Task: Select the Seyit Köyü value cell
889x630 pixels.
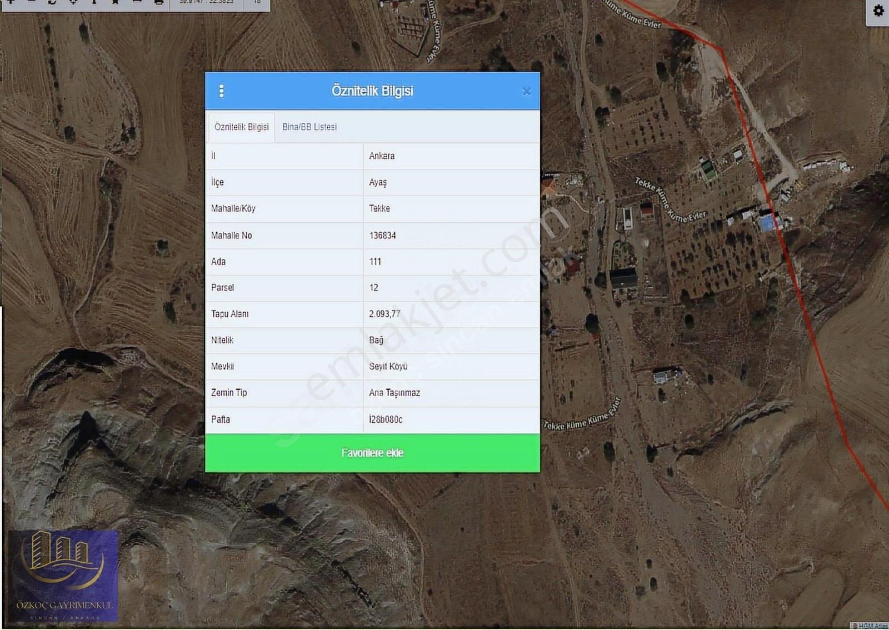Action: click(x=451, y=367)
